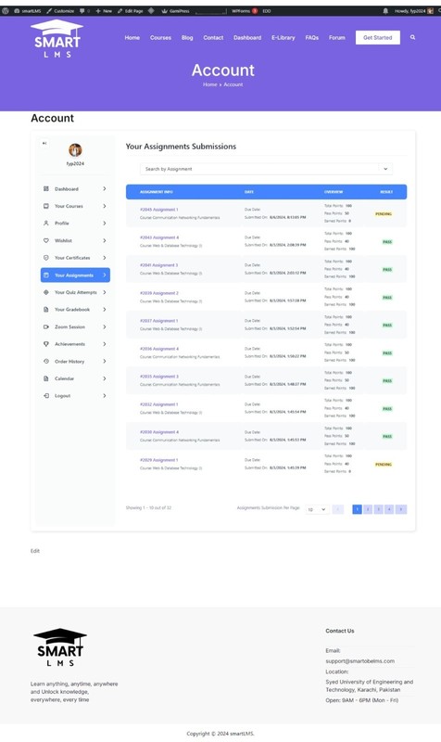
Task: Expand the Your Certificates chevron
Action: coord(105,258)
